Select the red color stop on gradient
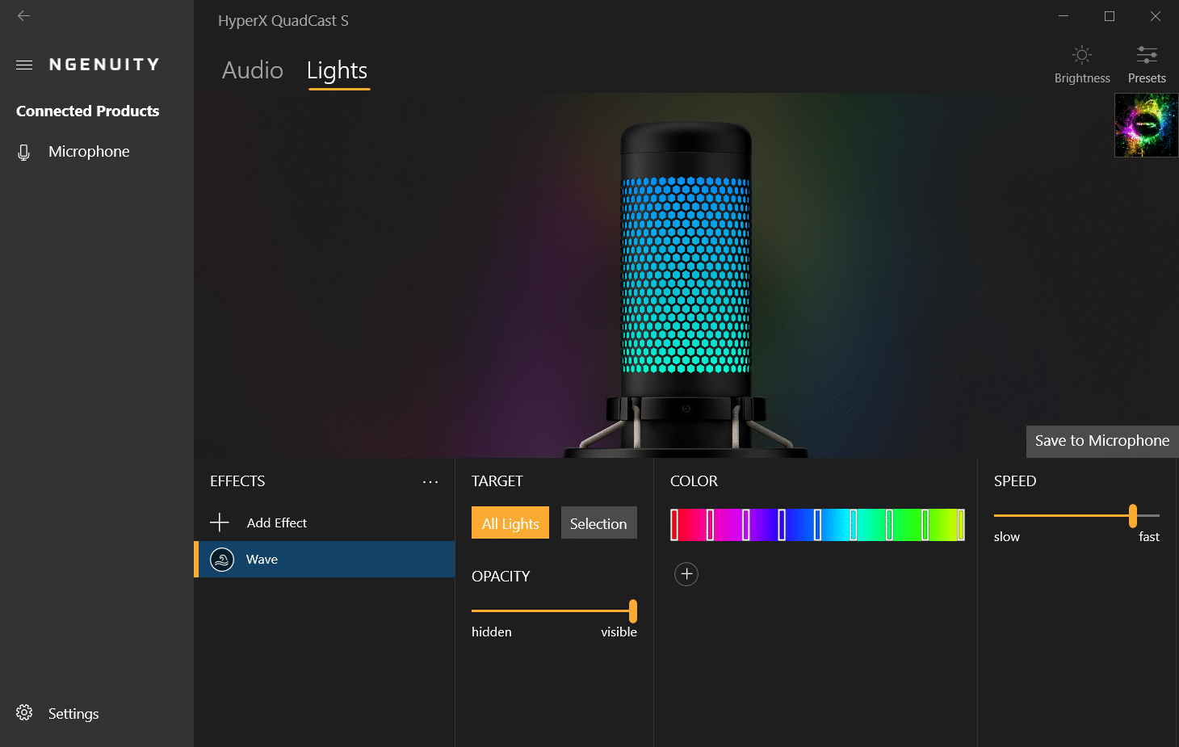The height and width of the screenshot is (747, 1179). click(675, 525)
